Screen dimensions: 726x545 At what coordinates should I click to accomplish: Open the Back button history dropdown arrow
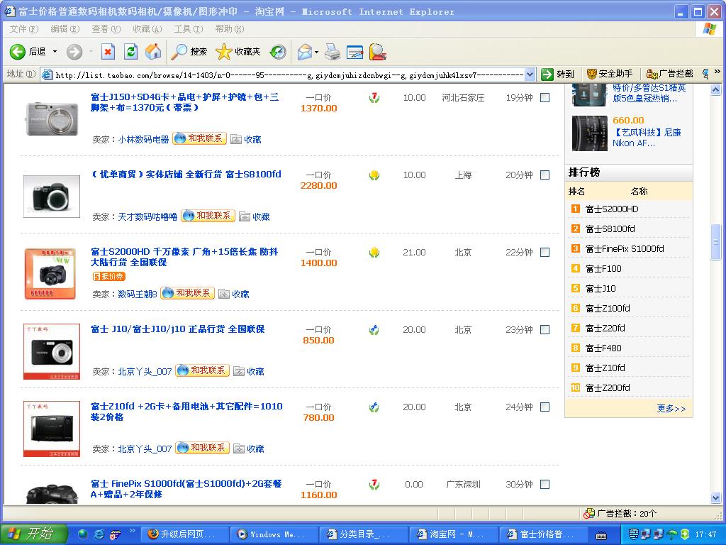55,52
